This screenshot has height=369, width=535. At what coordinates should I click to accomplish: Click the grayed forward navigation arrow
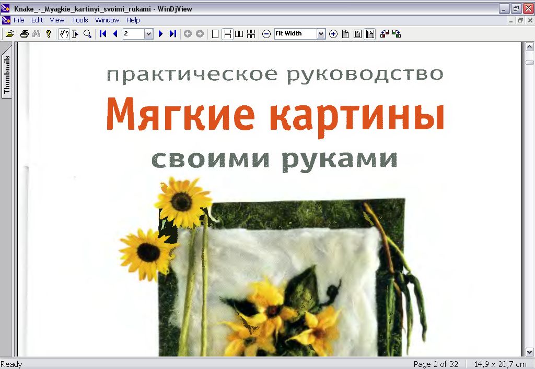(x=200, y=34)
